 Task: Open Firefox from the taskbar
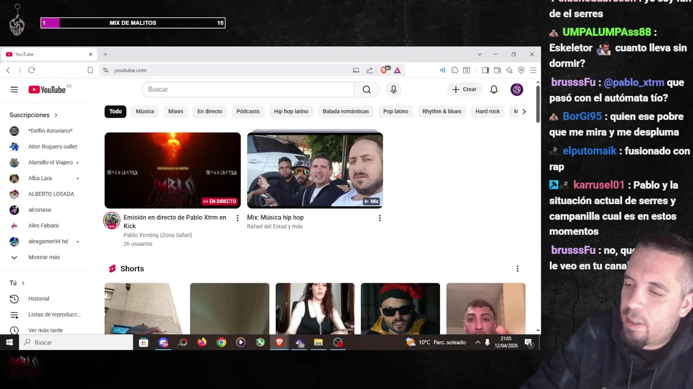coord(202,343)
